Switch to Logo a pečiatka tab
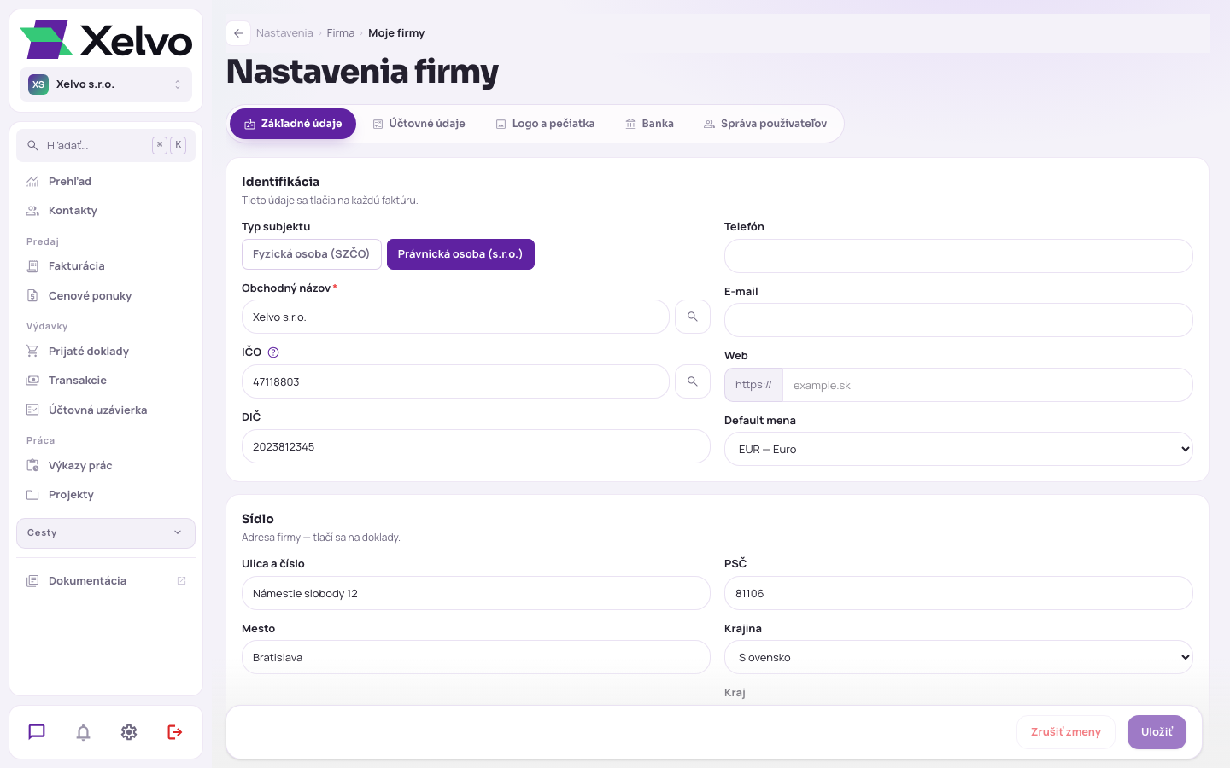Viewport: 1230px width, 768px height. click(x=546, y=124)
